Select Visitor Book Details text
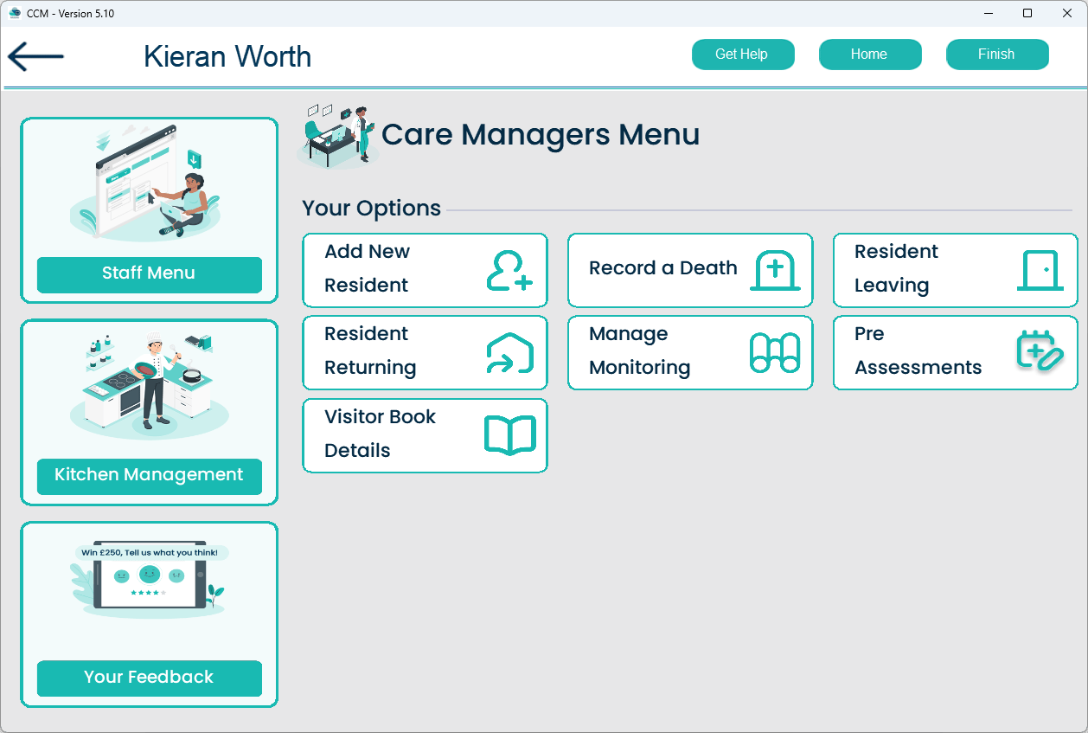The width and height of the screenshot is (1088, 733). point(381,434)
